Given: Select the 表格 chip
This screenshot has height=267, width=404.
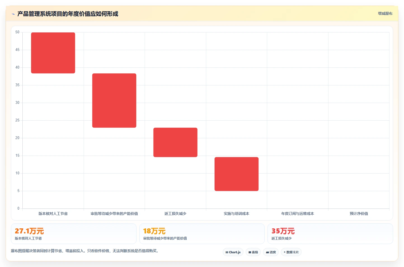Looking at the screenshot, I should pos(253,252).
